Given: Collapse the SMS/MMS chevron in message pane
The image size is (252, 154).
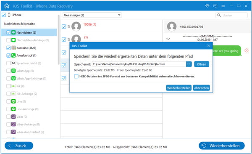Looking at the screenshot, I should pyautogui.click(x=168, y=39).
